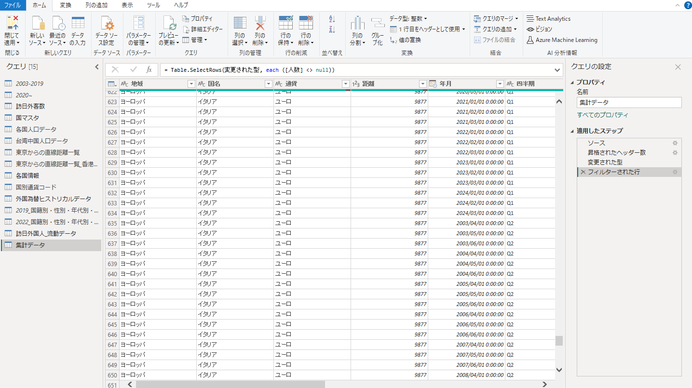
Task: Switch to the 列の追加 tab
Action: [96, 5]
